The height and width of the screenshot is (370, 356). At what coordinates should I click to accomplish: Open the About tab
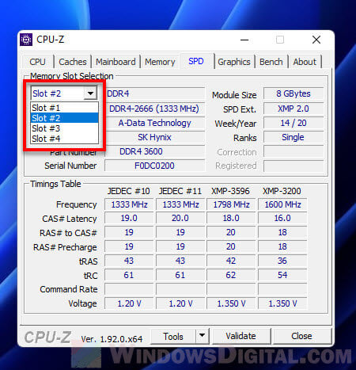(305, 62)
